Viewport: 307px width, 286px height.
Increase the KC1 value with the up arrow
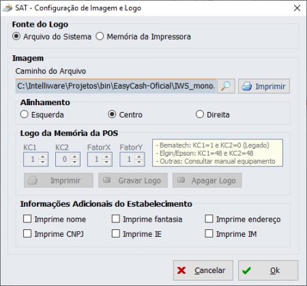(x=43, y=156)
